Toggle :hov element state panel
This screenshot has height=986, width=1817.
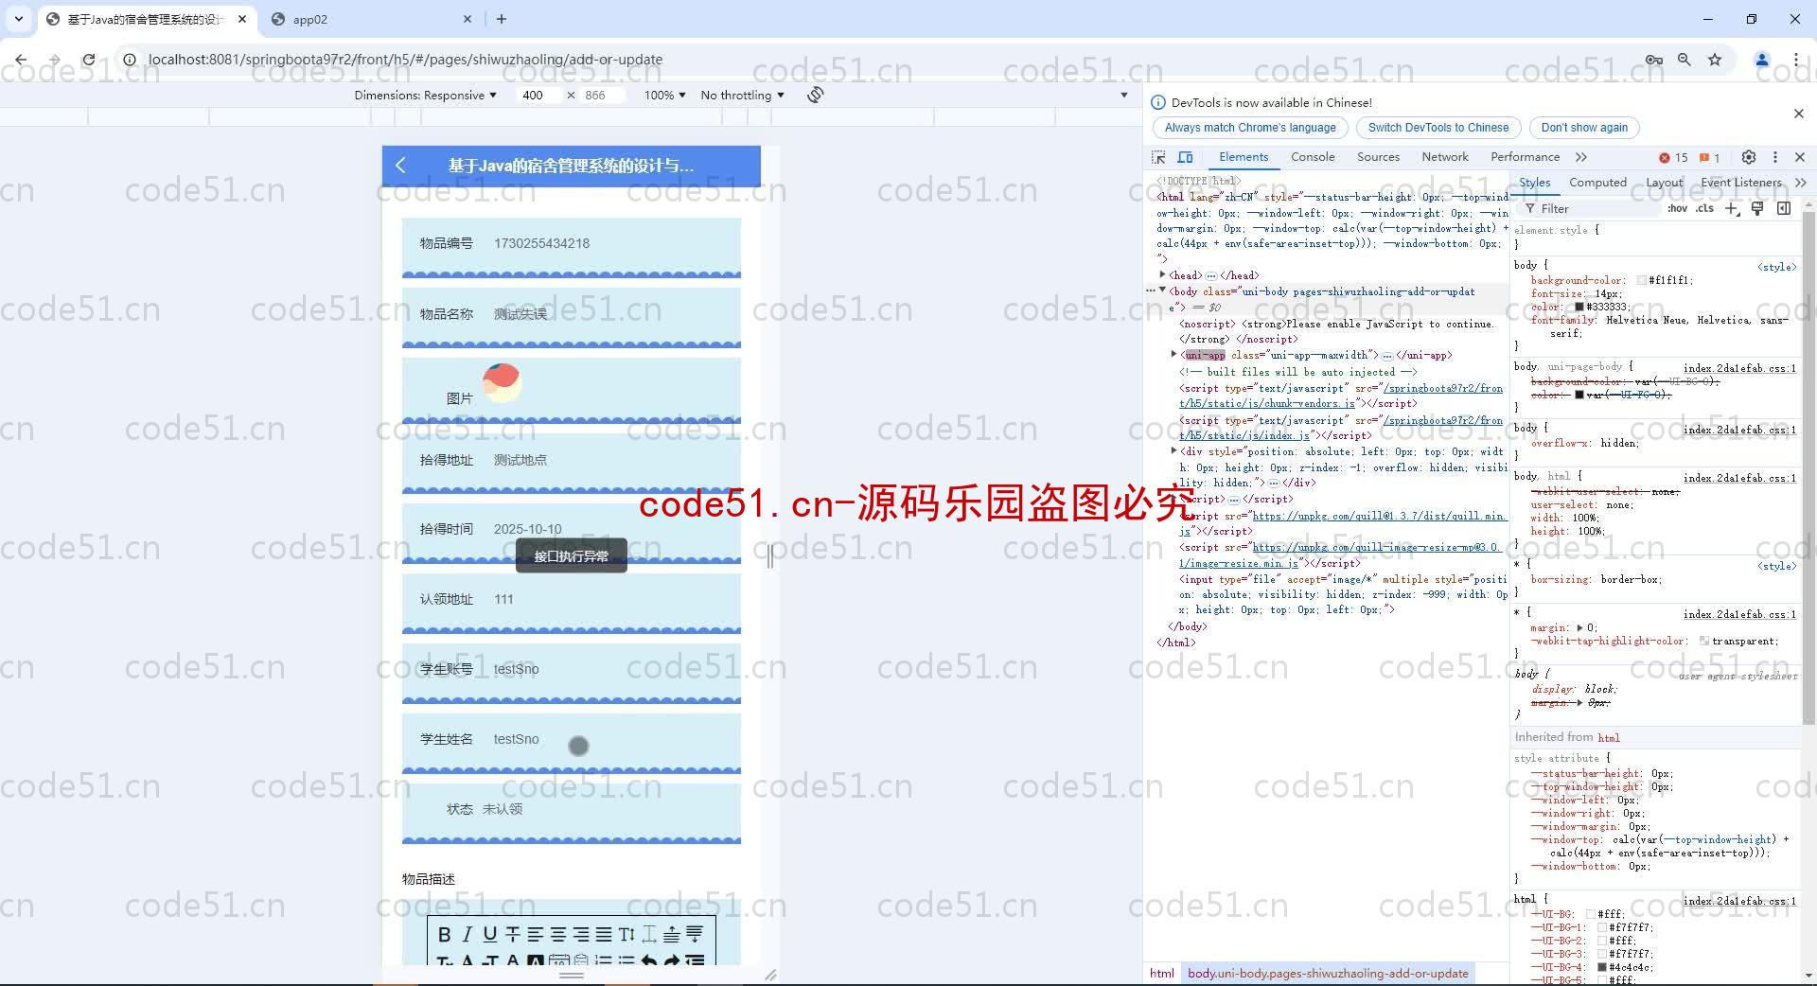click(x=1678, y=208)
